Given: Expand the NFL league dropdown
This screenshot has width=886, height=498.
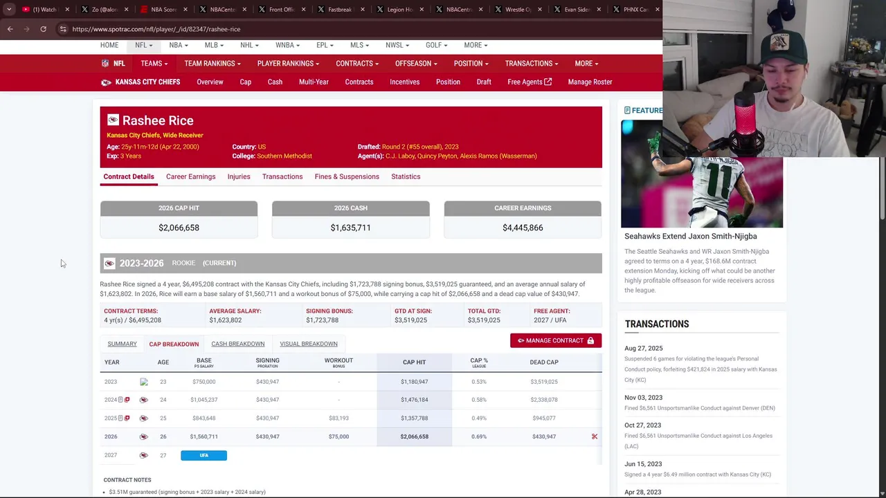Looking at the screenshot, I should point(143,45).
